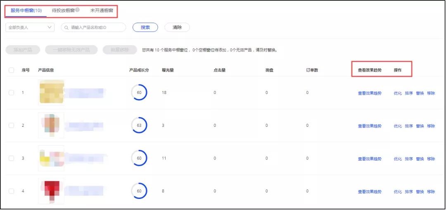Click 优化 for row 3
The width and height of the screenshot is (446, 210).
point(398,159)
